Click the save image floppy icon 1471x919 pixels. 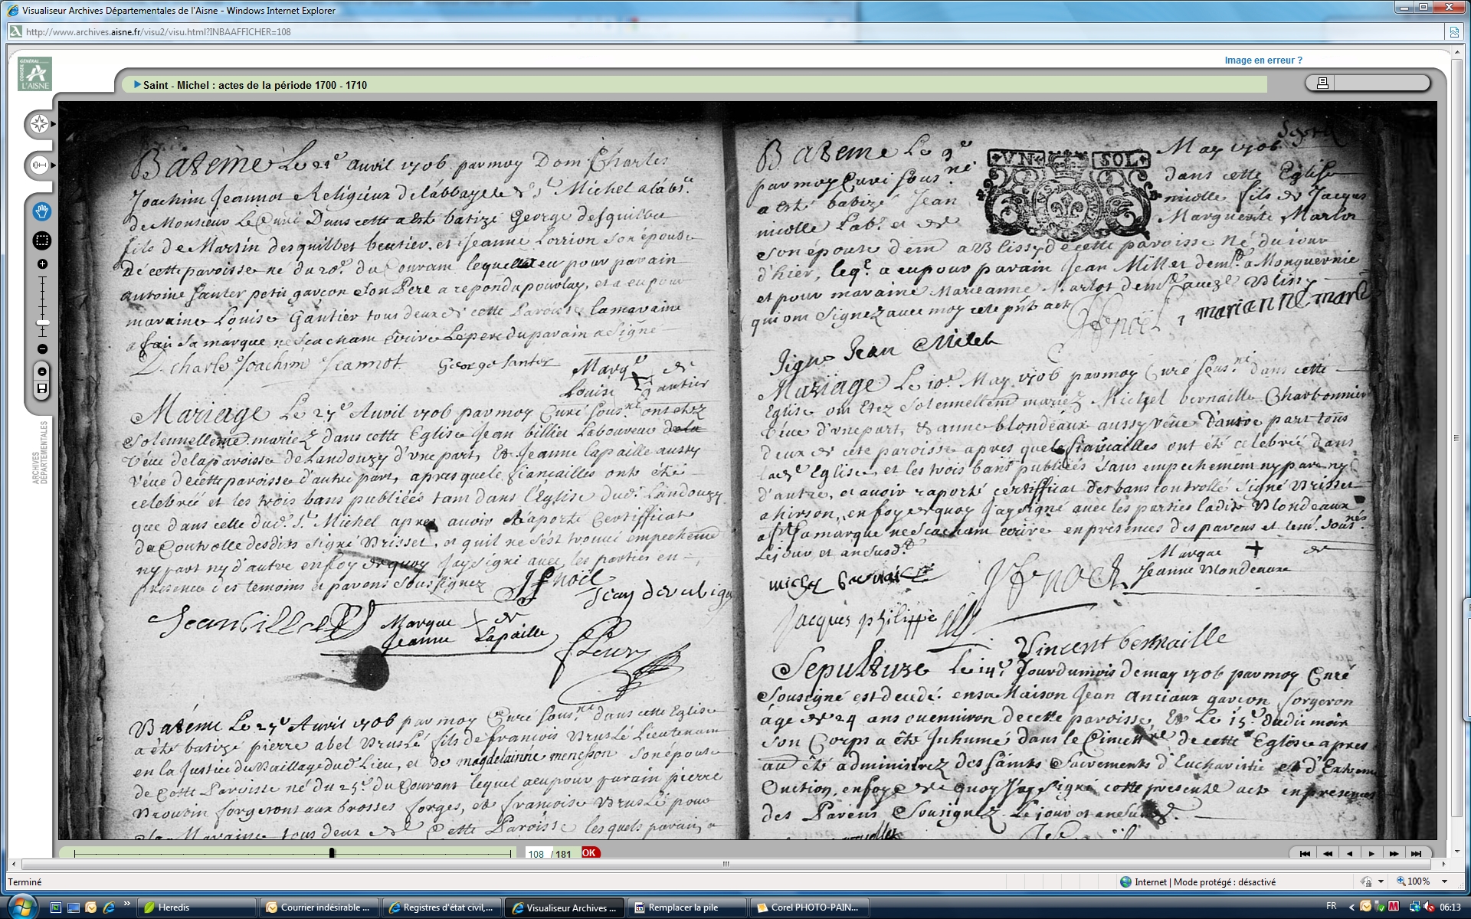[42, 389]
